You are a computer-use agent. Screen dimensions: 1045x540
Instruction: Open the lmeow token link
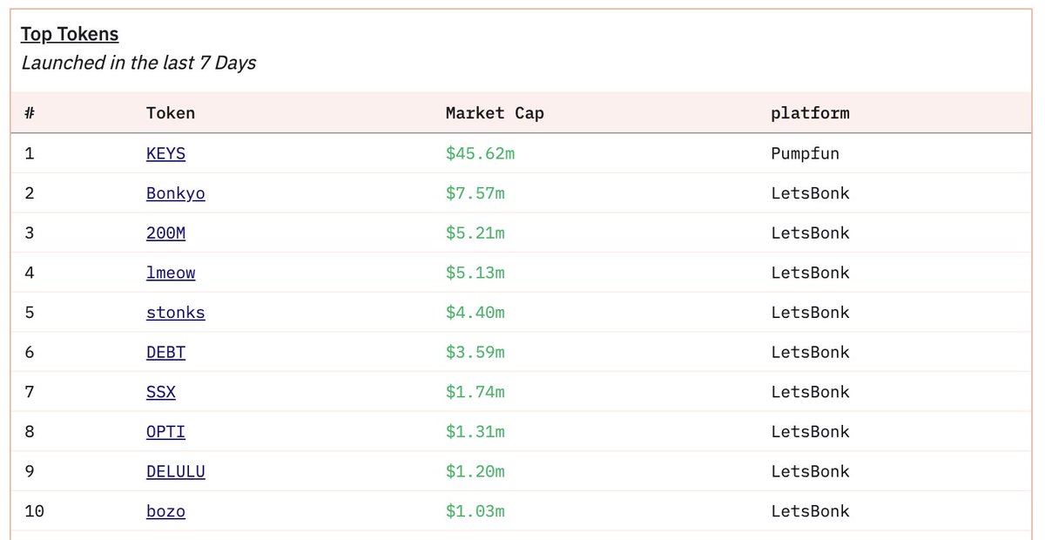tap(171, 273)
